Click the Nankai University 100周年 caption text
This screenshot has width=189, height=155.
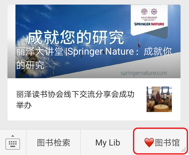click(149, 19)
